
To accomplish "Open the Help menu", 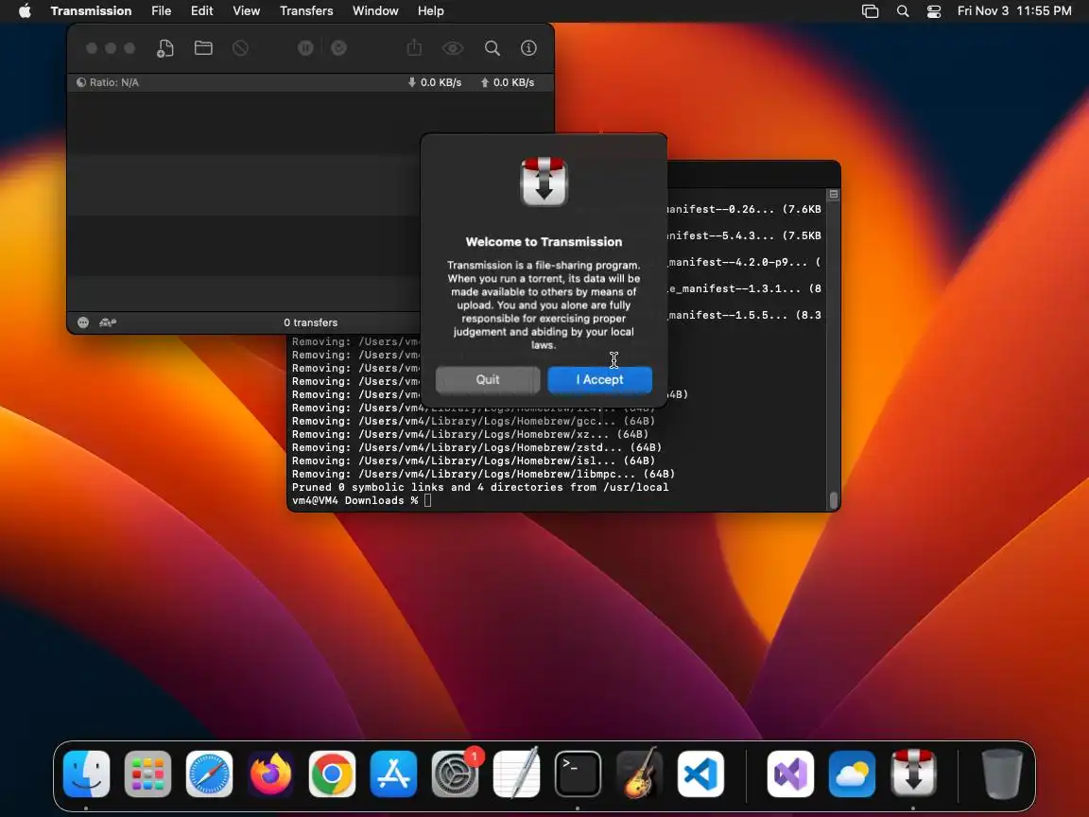I will (x=431, y=11).
